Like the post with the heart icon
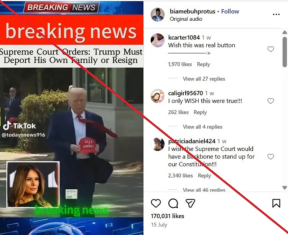This screenshot has height=235, width=288. [156, 203]
